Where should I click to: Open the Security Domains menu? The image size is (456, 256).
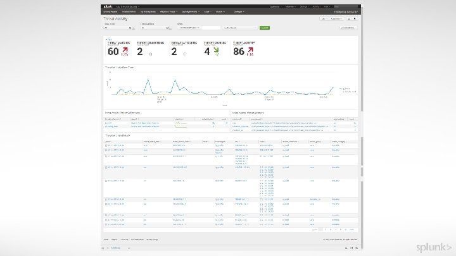tap(191, 12)
